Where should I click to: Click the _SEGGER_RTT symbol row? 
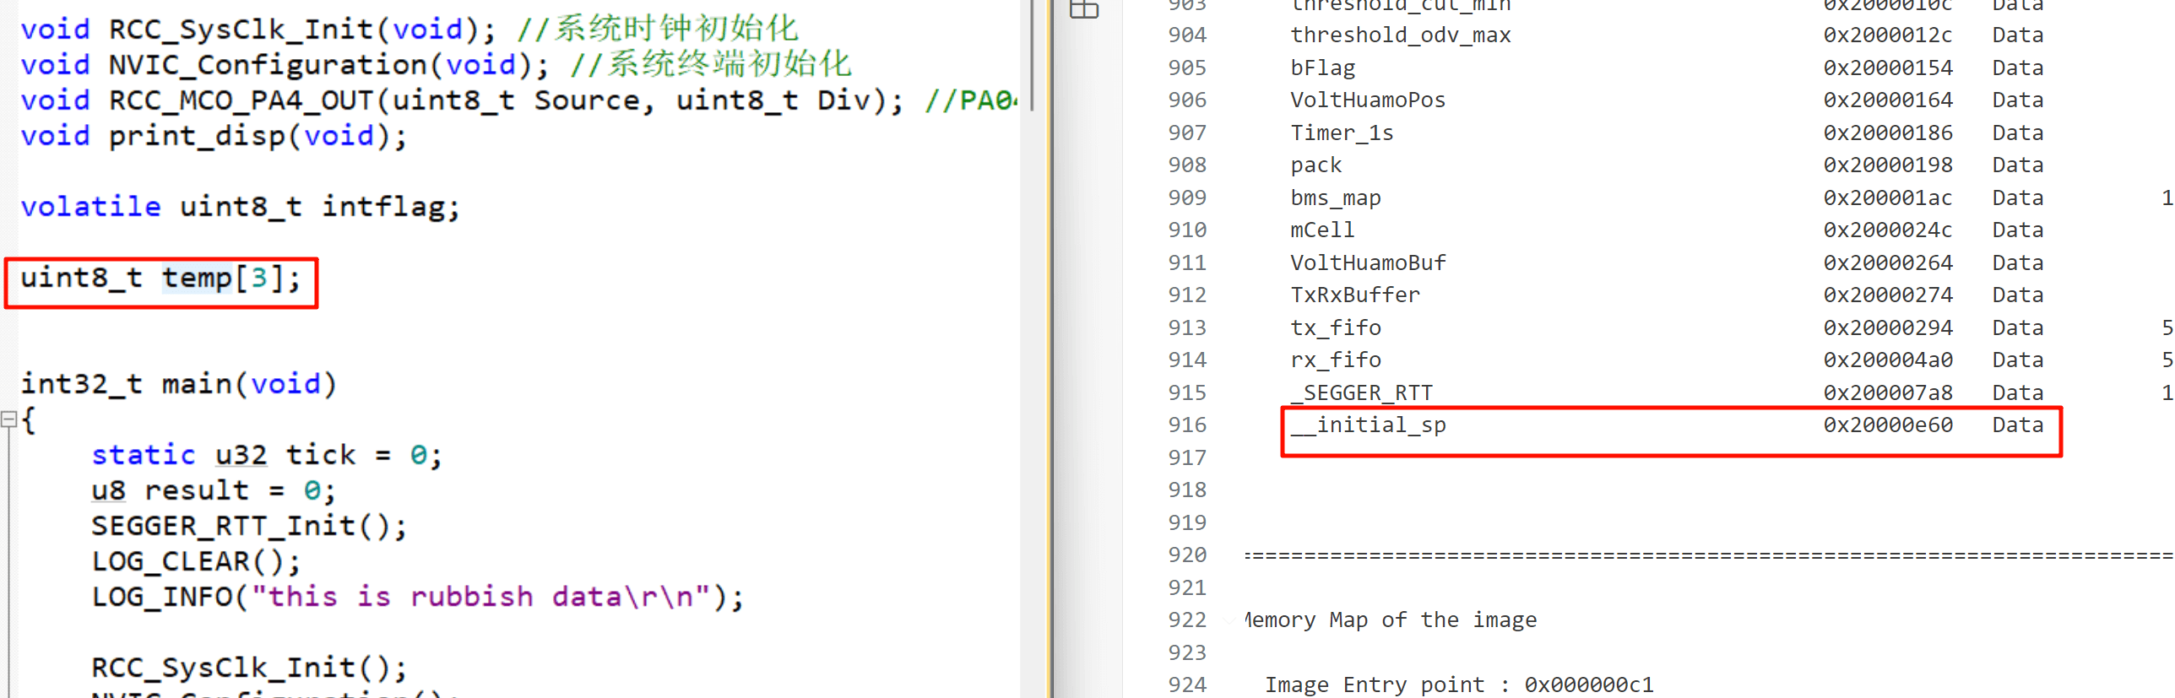pos(1361,392)
